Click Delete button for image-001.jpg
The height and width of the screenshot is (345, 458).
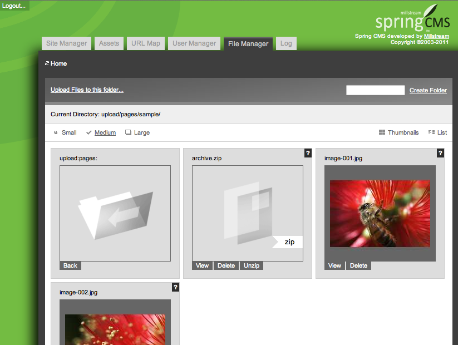[359, 265]
